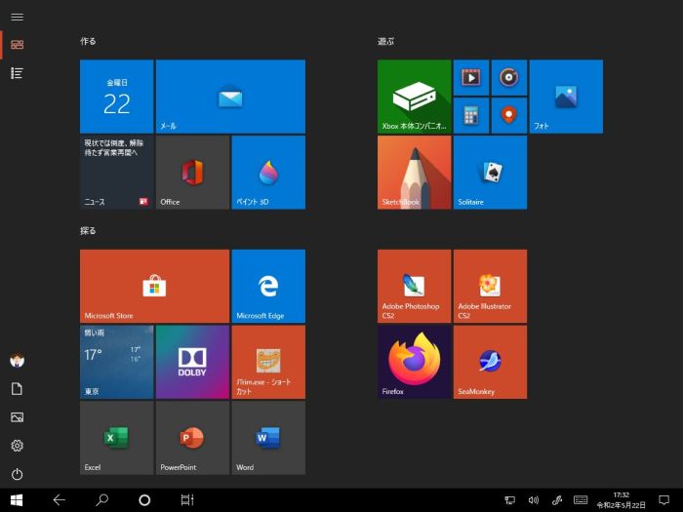Open the Power options menu
Screen dimensions: 683x512
click(17, 474)
